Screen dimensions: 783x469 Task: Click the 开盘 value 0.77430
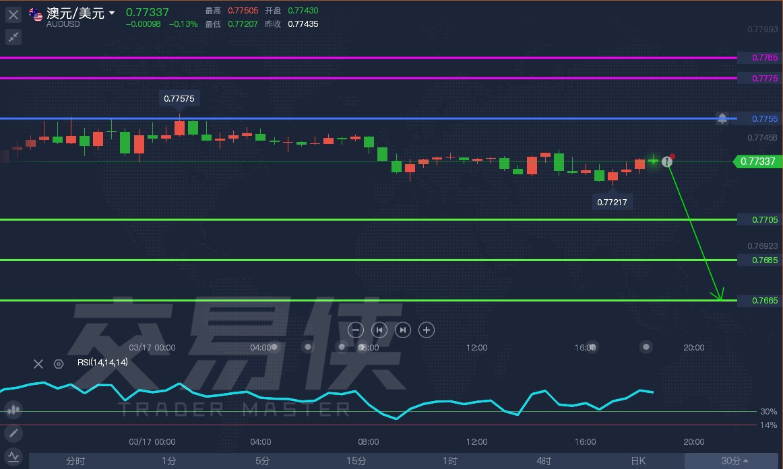tap(303, 11)
